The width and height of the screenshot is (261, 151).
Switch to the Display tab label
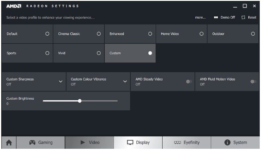click(x=143, y=142)
